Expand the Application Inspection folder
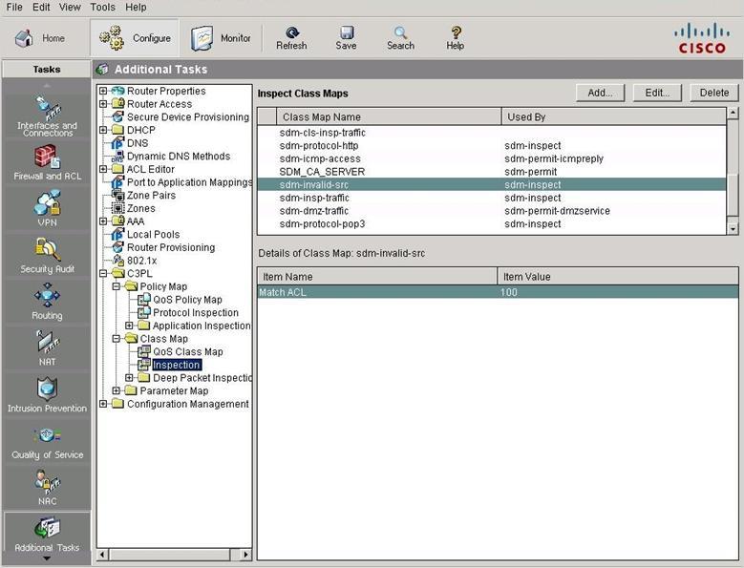Screen dimensions: 744x568 click(129, 326)
